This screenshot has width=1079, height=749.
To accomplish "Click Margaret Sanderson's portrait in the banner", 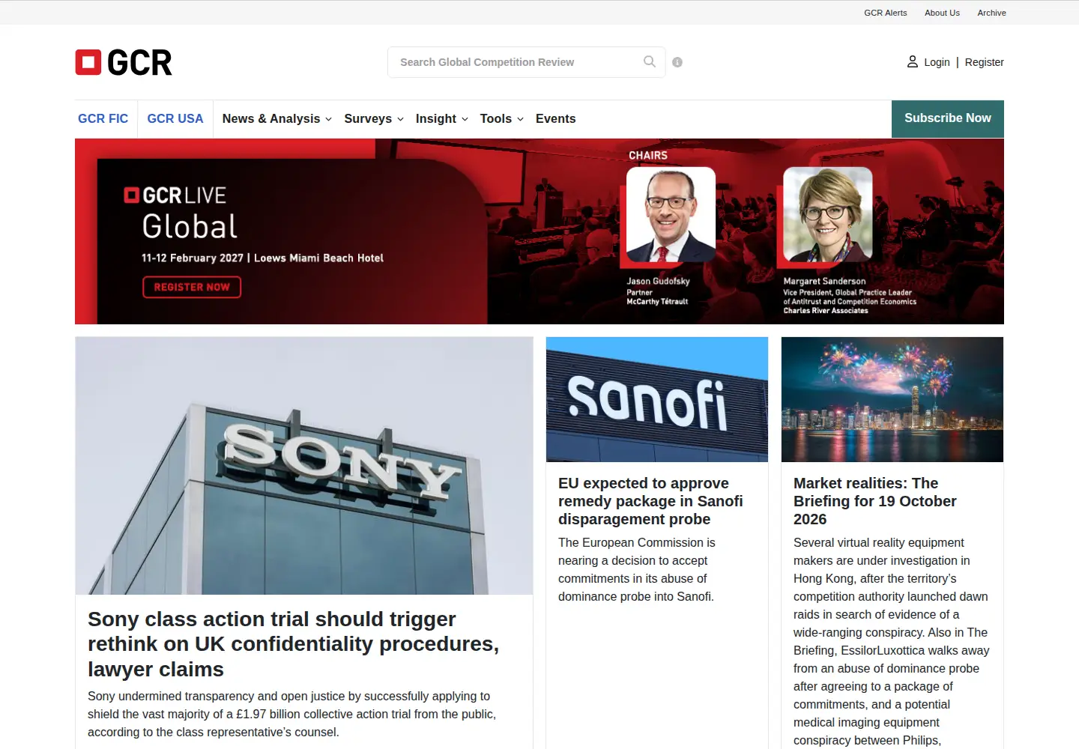I will 828,215.
